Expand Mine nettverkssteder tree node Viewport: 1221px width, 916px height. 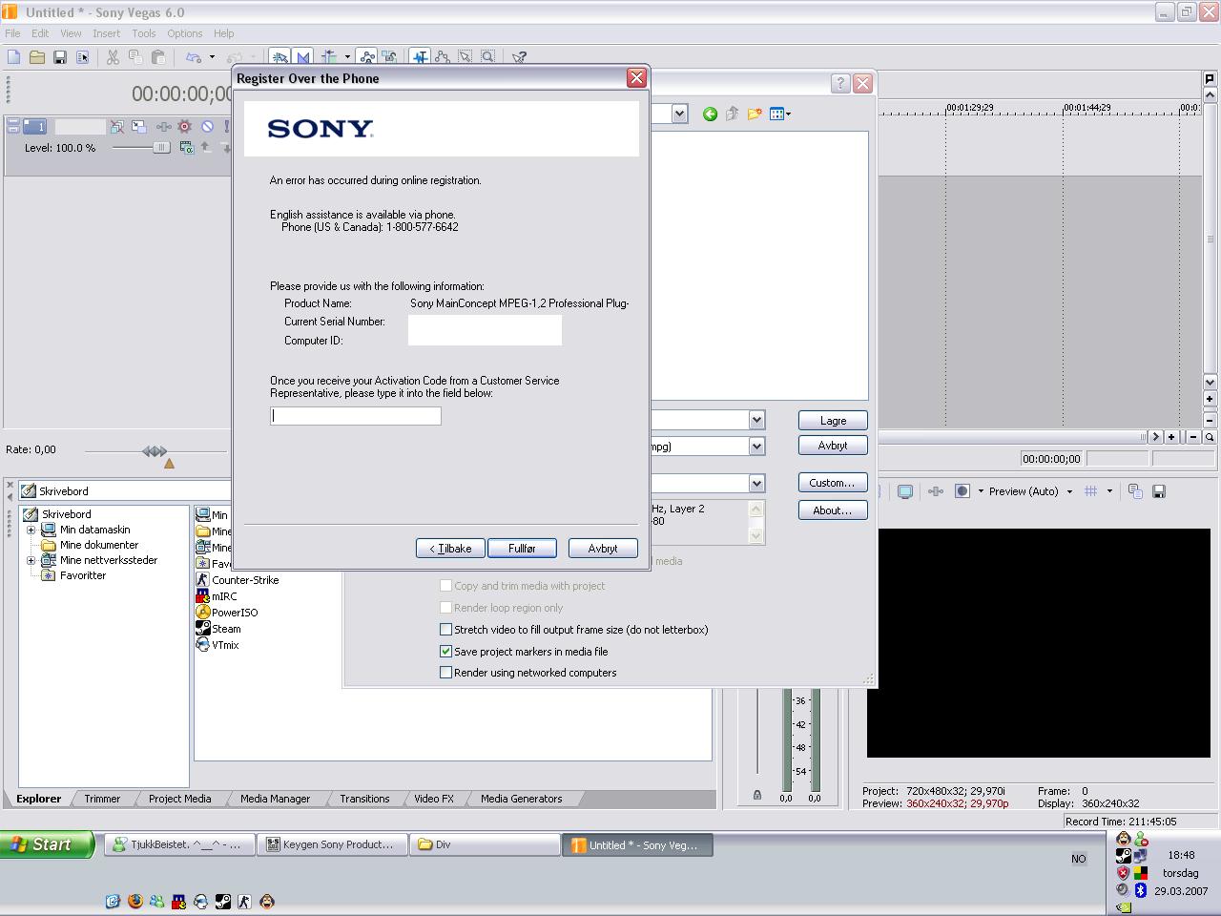[x=31, y=560]
